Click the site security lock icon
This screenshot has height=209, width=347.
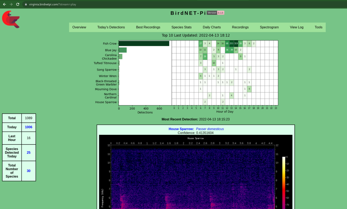tap(25, 4)
